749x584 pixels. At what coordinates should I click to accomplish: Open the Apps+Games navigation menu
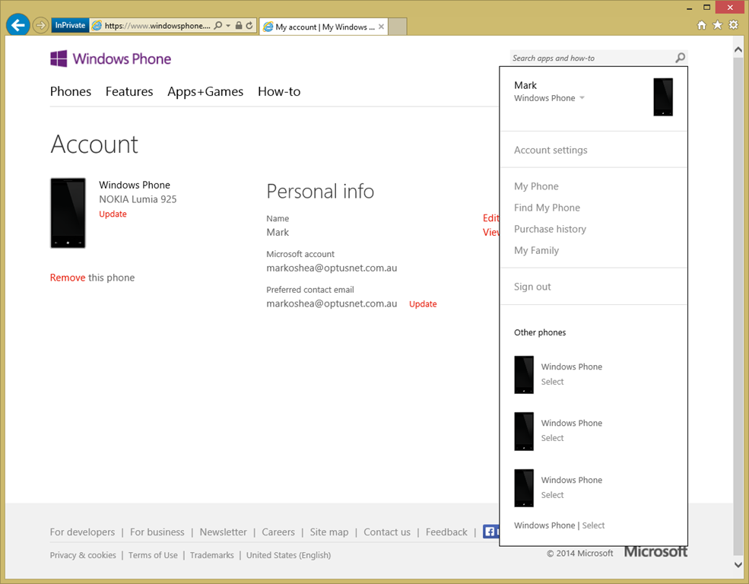pyautogui.click(x=205, y=91)
